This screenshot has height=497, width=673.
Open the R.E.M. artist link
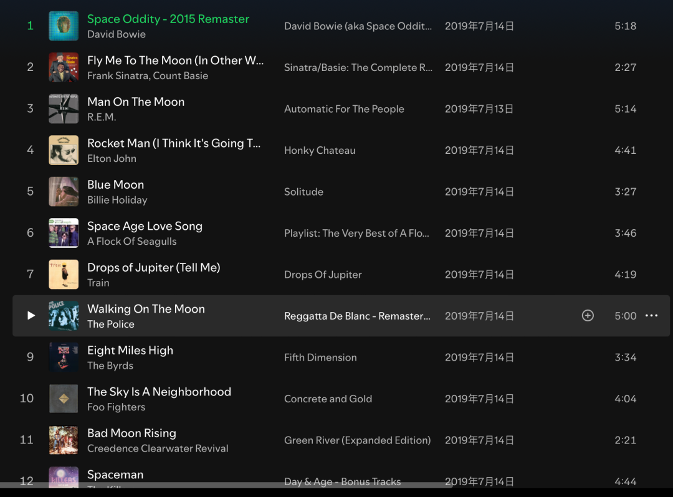[102, 117]
